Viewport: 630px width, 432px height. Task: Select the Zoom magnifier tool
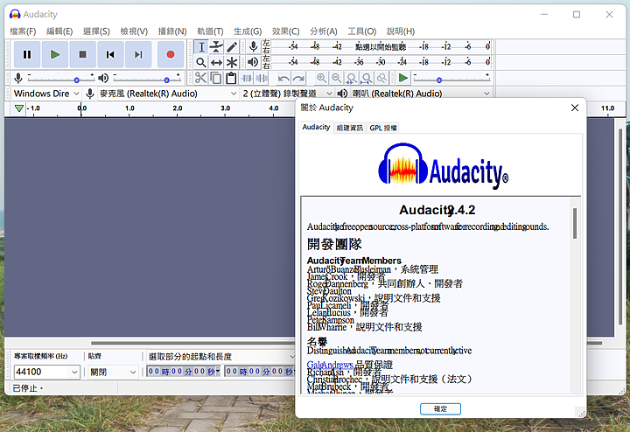201,62
